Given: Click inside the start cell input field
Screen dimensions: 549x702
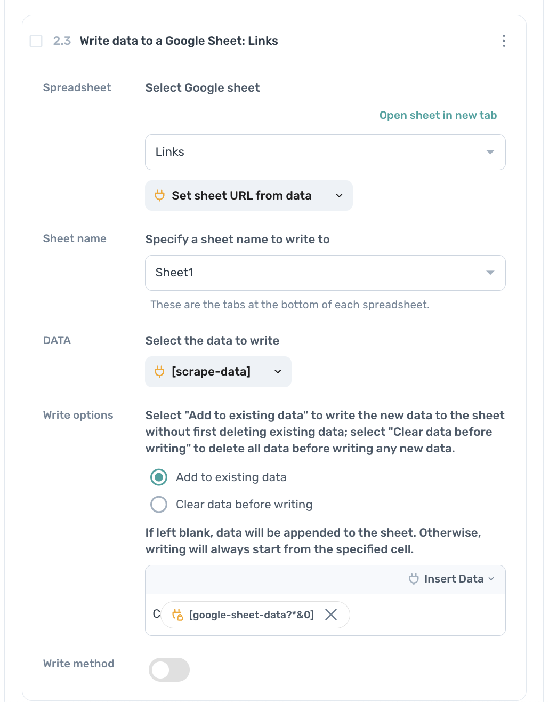Looking at the screenshot, I should click(x=426, y=615).
